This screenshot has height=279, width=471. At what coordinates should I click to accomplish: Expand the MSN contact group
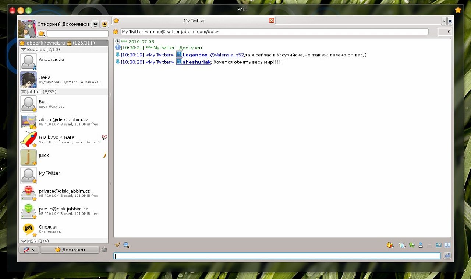click(24, 241)
